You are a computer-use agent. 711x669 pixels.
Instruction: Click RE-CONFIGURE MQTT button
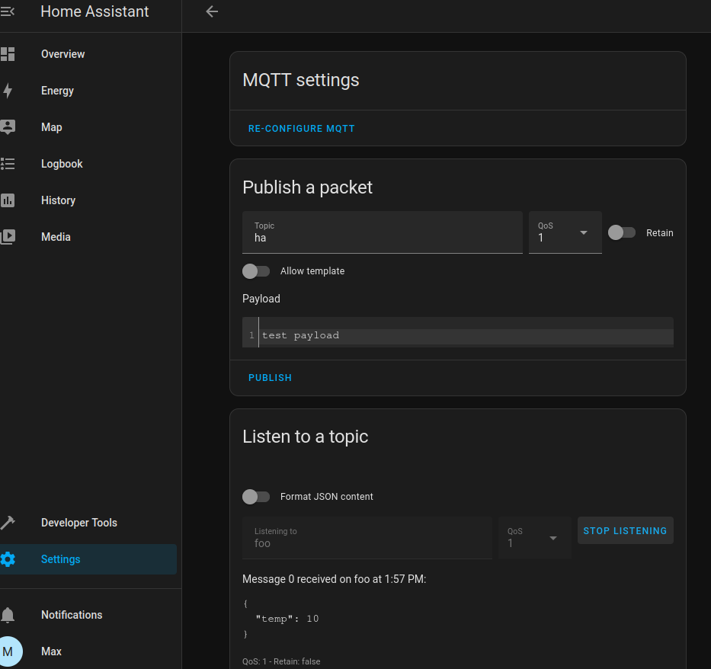point(301,129)
